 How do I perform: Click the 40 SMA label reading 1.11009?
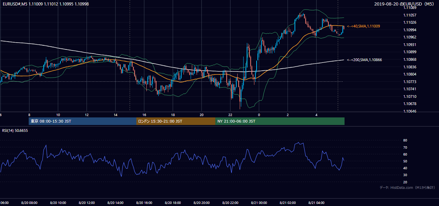click(363, 26)
